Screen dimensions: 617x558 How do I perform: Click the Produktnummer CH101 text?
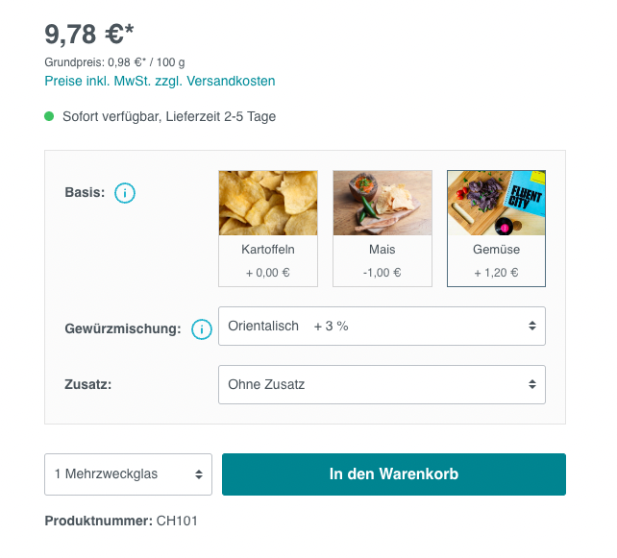coord(121,521)
